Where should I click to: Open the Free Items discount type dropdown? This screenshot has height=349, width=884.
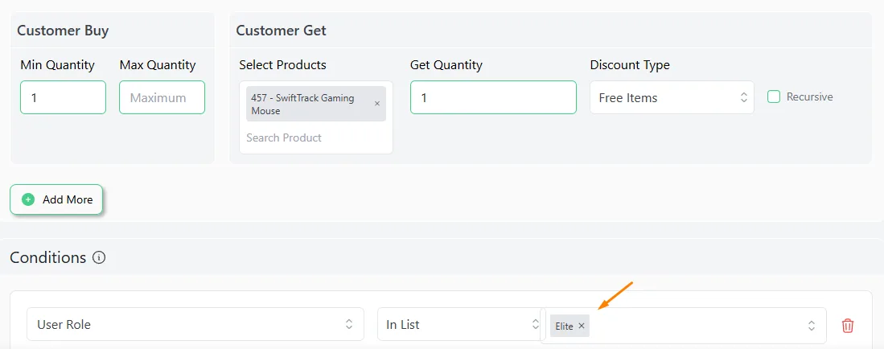coord(672,97)
